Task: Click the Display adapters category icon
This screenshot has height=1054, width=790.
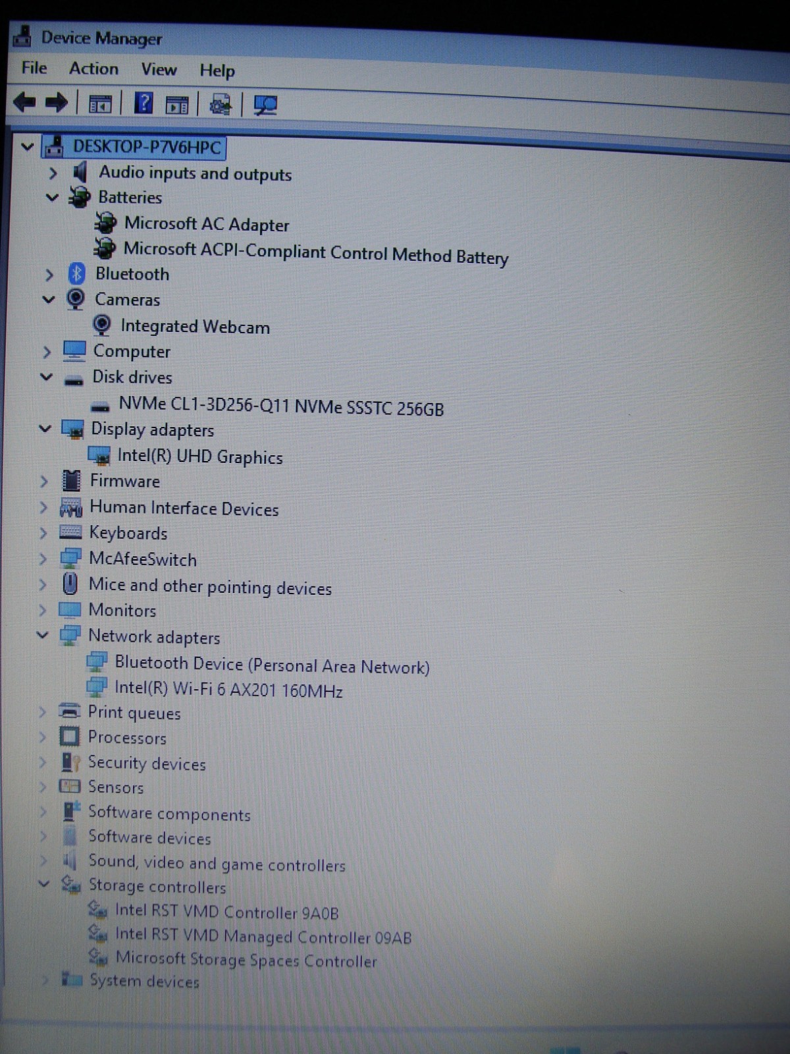Action: 72,429
